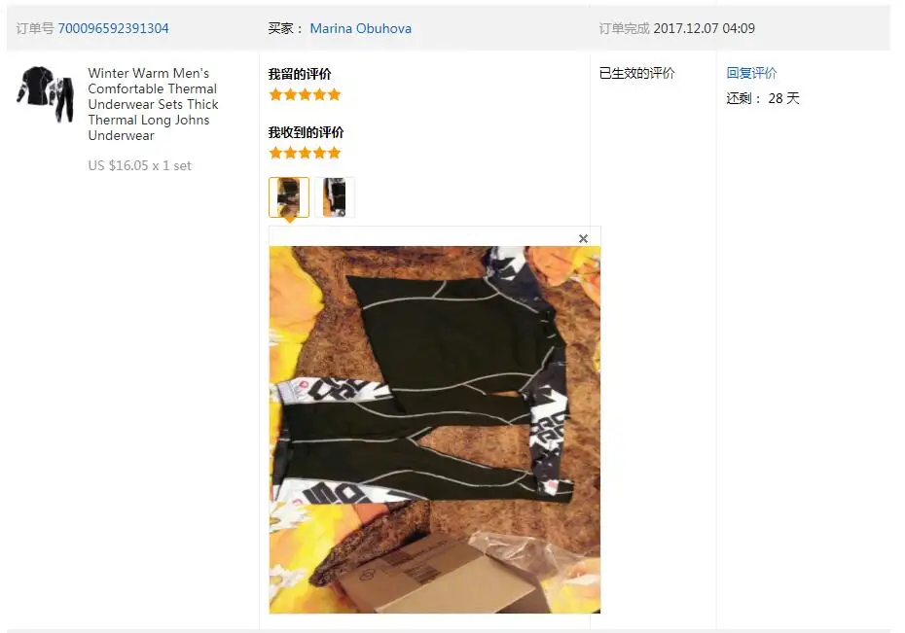Click fifth star under 我留的评价
The image size is (905, 633).
[x=334, y=94]
